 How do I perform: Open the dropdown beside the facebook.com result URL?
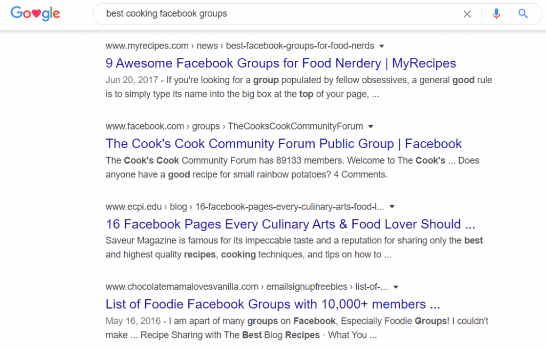click(371, 126)
